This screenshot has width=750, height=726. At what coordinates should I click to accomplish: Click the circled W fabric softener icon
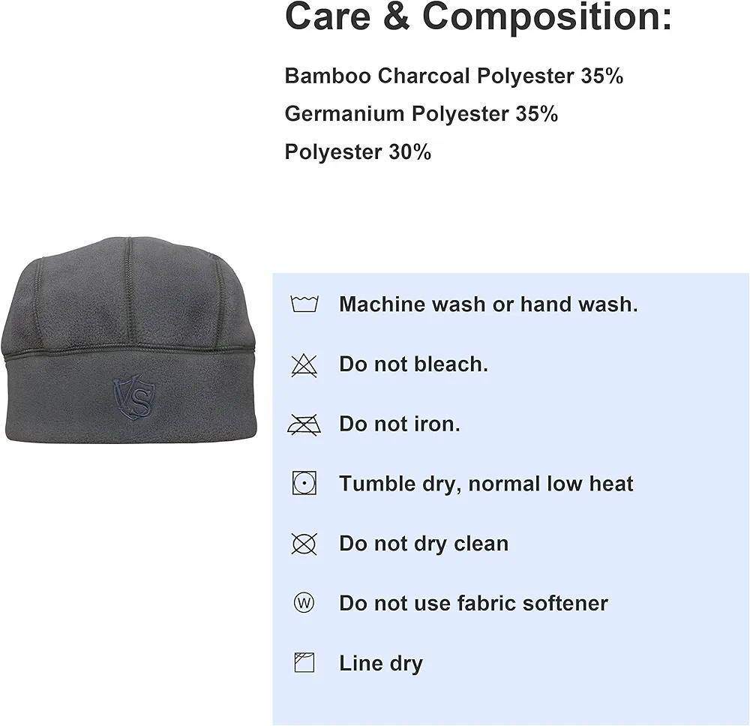304,602
